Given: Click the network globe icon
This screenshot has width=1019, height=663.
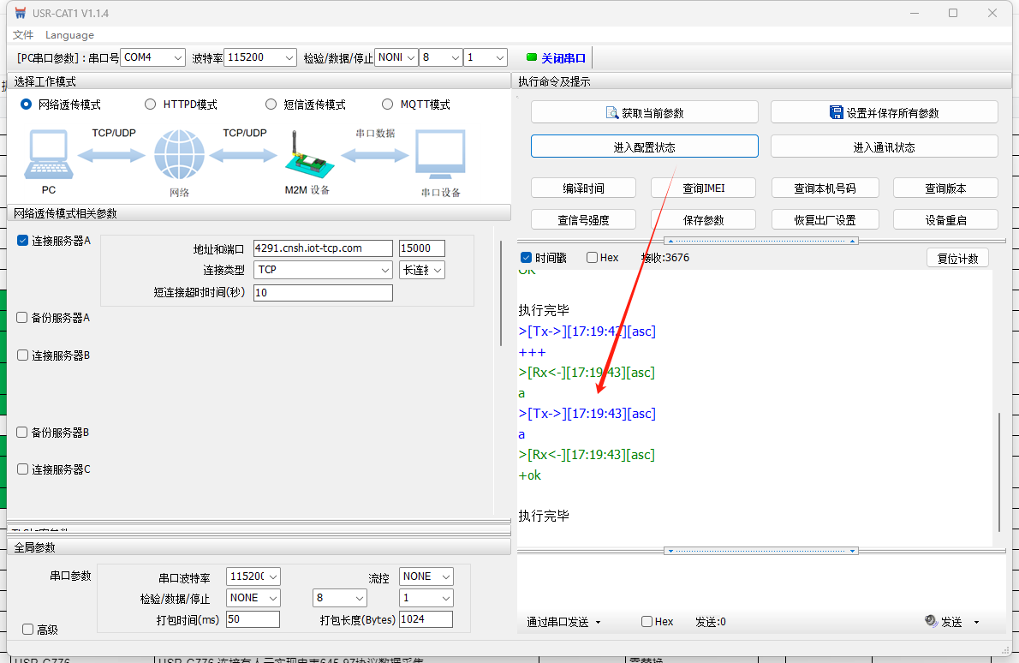Looking at the screenshot, I should click(180, 156).
